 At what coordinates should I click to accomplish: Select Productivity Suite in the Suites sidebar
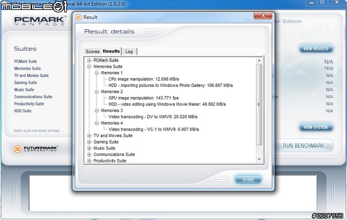click(x=29, y=104)
